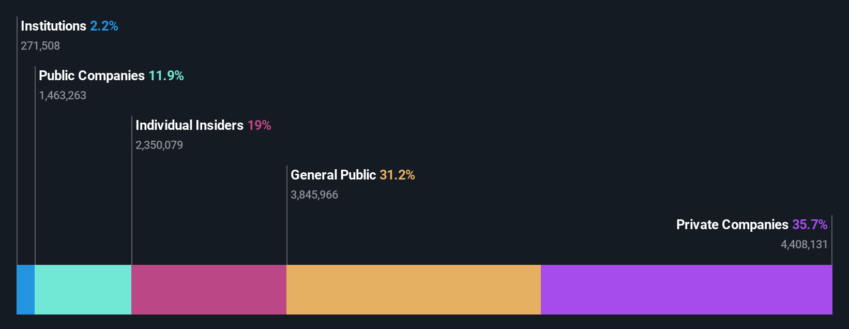Click the Private Companies label text

[732, 225]
